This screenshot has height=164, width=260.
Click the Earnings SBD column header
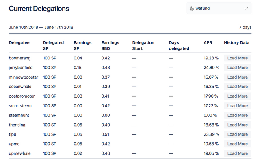(110, 46)
